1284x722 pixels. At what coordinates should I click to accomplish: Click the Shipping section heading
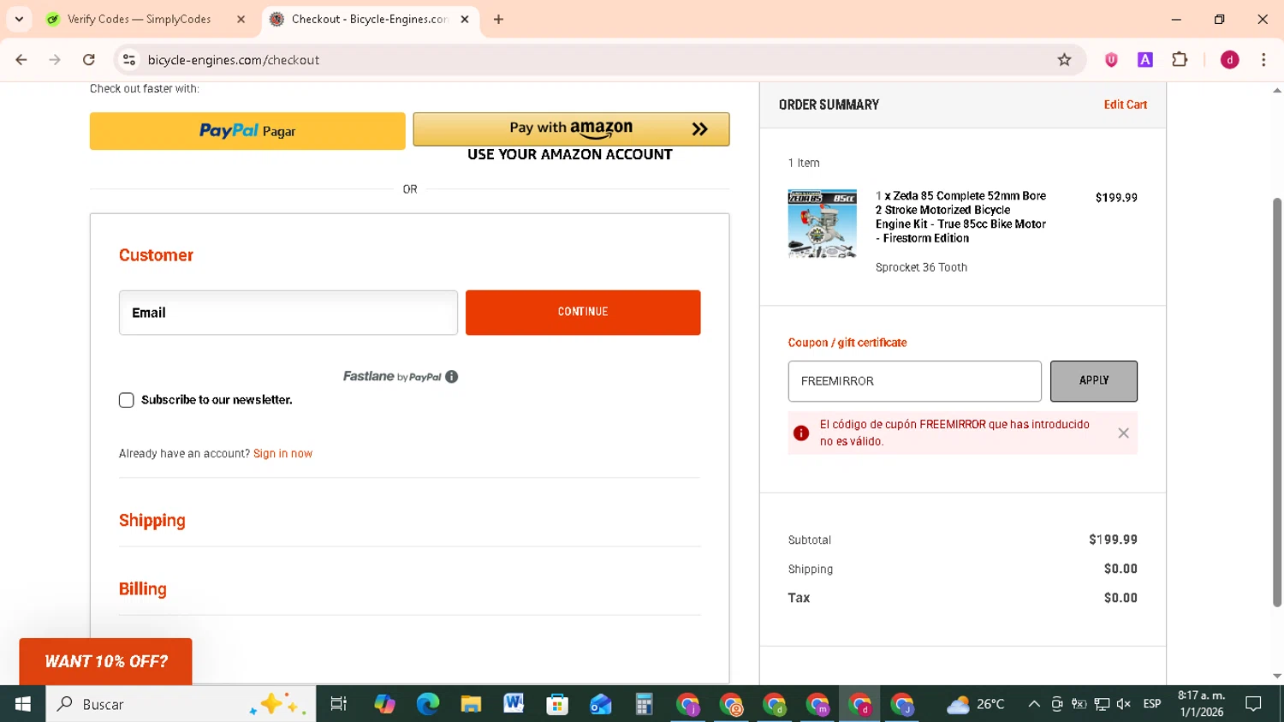click(x=152, y=521)
